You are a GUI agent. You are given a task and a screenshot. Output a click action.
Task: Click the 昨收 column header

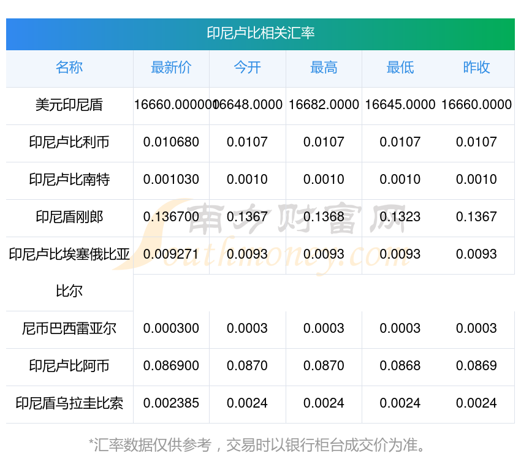[476, 67]
